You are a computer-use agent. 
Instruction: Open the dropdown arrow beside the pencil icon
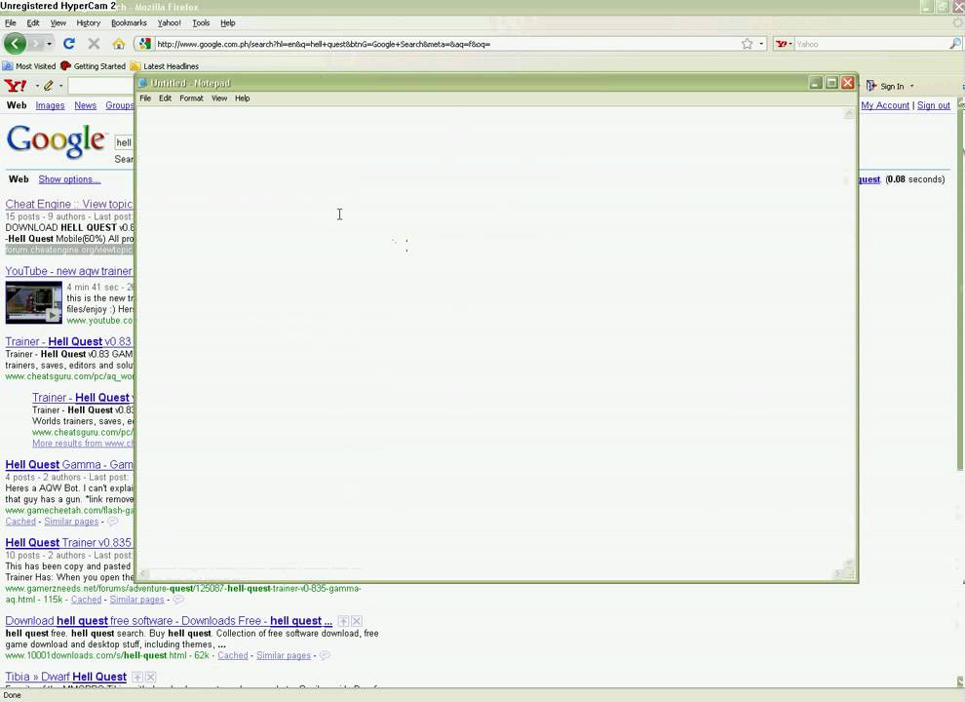pyautogui.click(x=60, y=86)
